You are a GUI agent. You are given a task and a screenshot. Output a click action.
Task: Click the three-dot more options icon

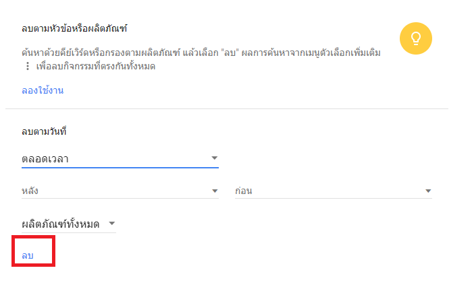(27, 67)
